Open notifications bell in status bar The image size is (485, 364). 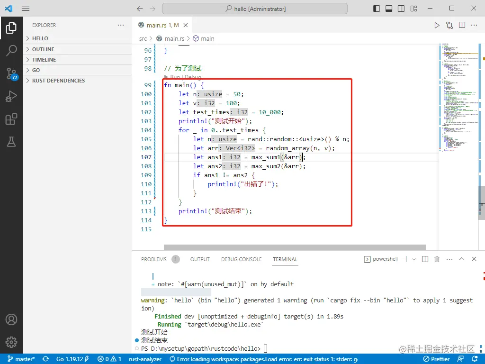pyautogui.click(x=475, y=359)
